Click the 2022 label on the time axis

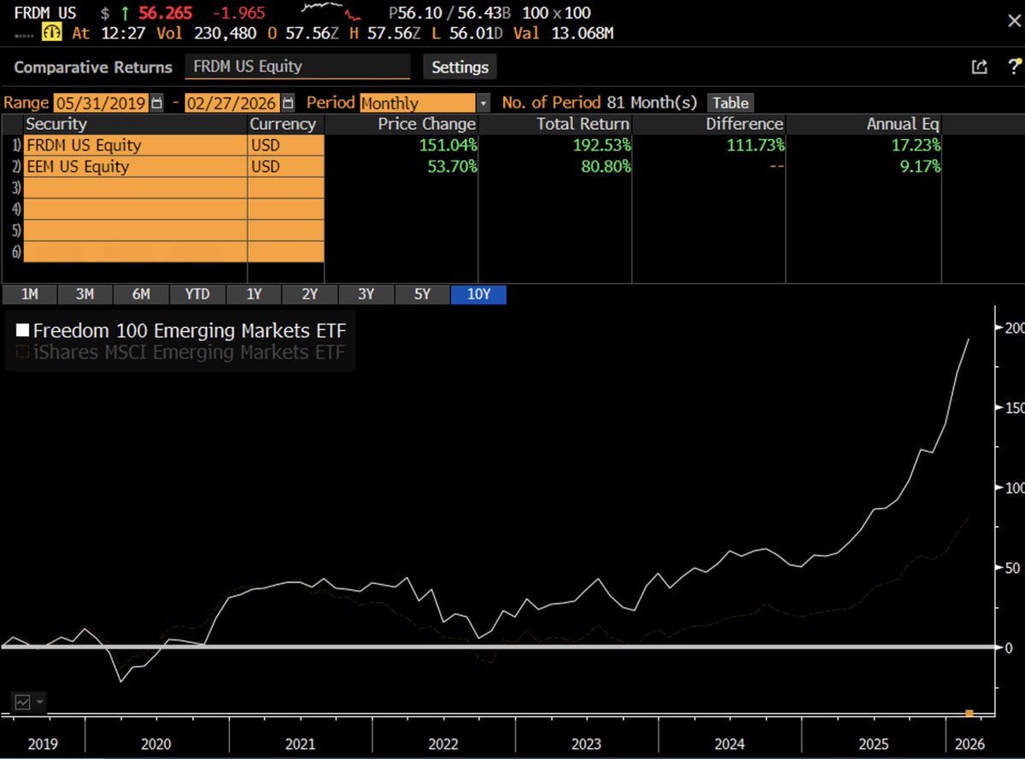[x=444, y=743]
